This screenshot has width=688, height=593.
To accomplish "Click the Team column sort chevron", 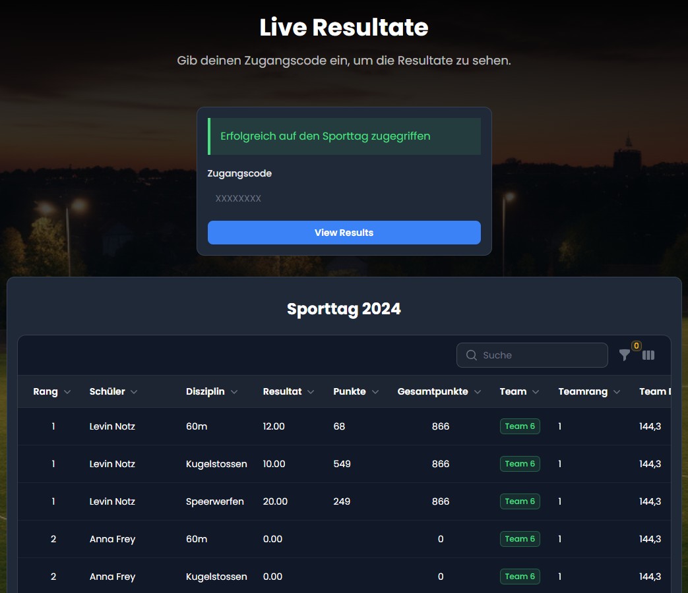I will (x=536, y=392).
